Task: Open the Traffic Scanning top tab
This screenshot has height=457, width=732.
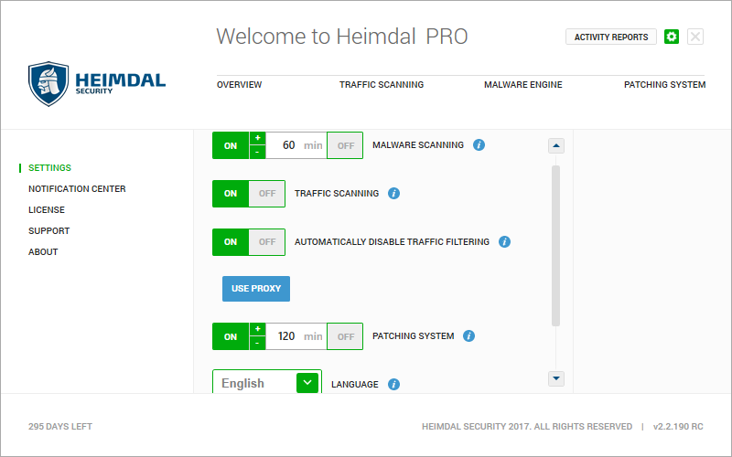Action: (382, 84)
